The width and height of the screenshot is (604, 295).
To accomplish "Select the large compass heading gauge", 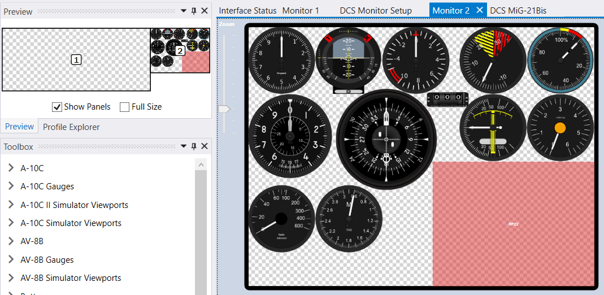I will (x=386, y=139).
